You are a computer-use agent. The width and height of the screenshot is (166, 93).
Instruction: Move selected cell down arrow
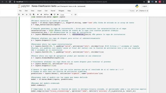coord(41,14)
